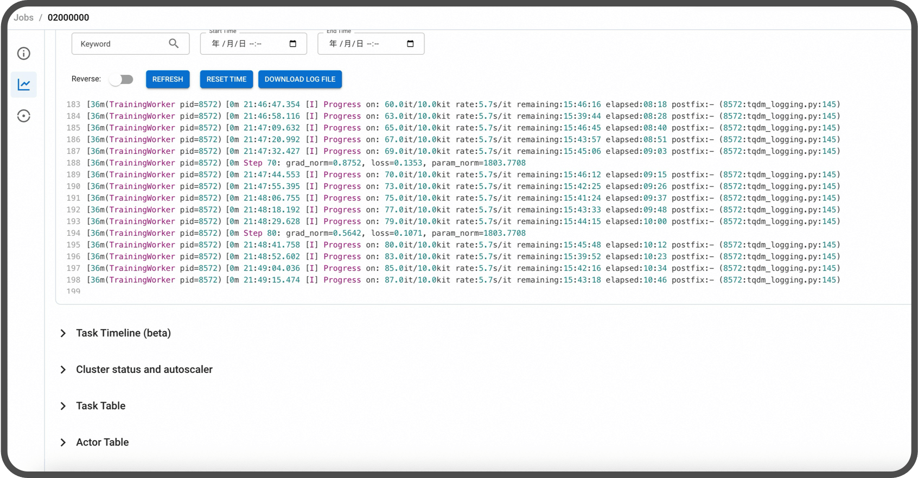
Task: Click DOWNLOAD LOG FILE button
Action: (300, 79)
